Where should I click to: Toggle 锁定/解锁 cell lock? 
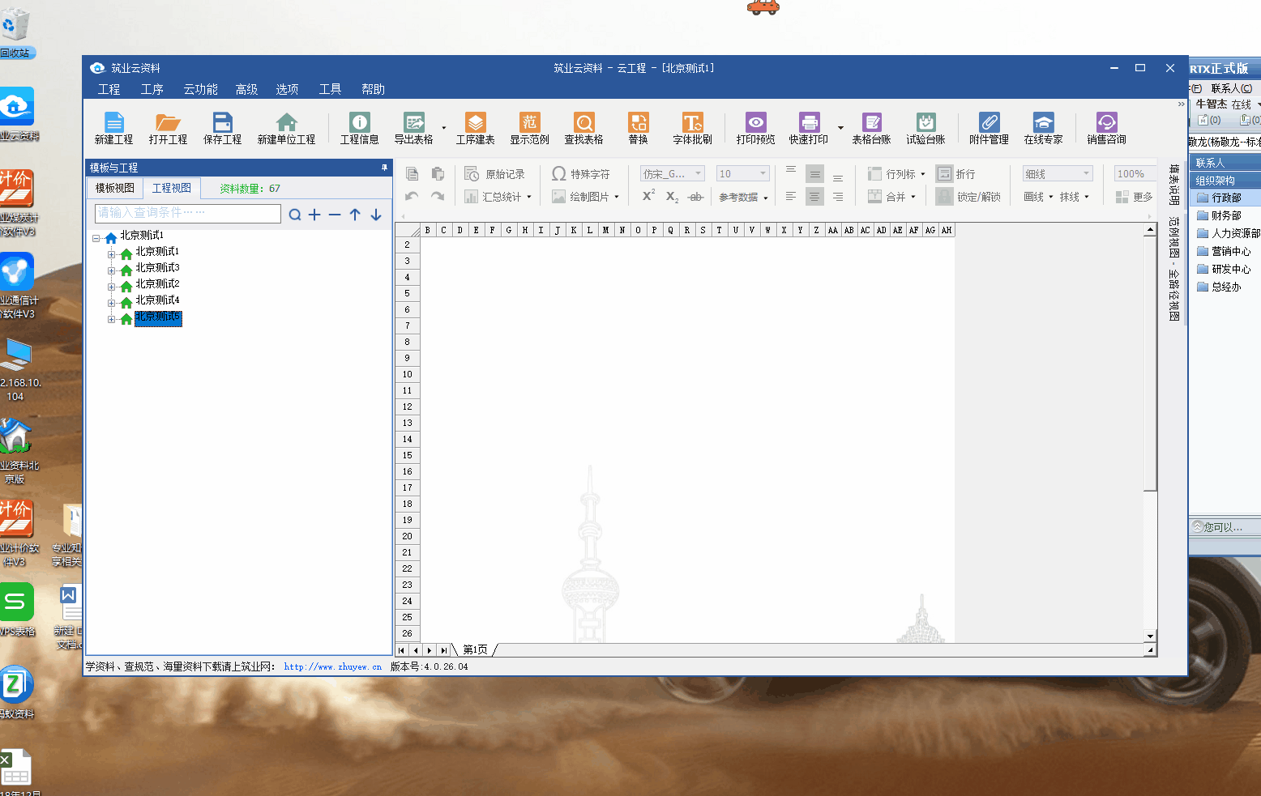click(968, 197)
